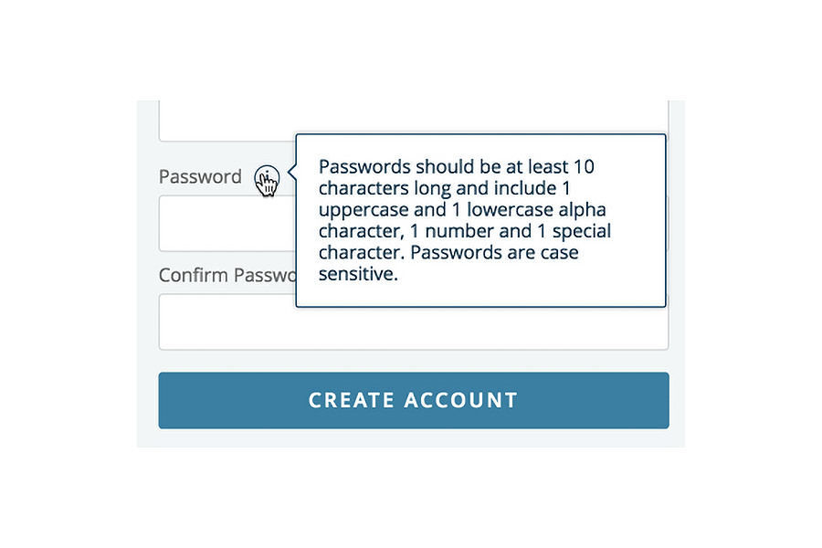The height and width of the screenshot is (548, 822).
Task: Click tooltip text 'Passwords should be at least 10'
Action: [x=456, y=167]
